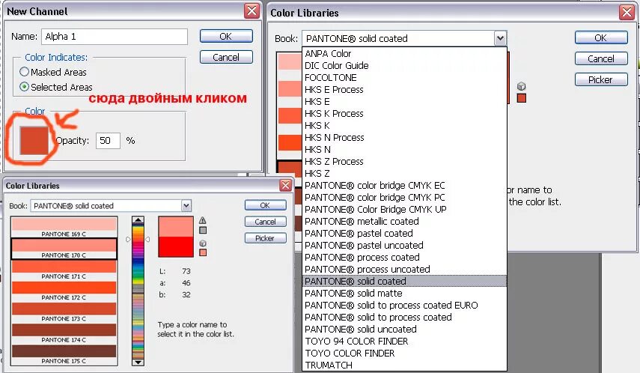Choose PANTONE solid to process coated EURO

(x=404, y=305)
